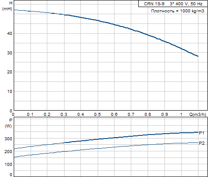Click the 40 tick on head axis
Screen dimensions: 221x177
coord(10,34)
